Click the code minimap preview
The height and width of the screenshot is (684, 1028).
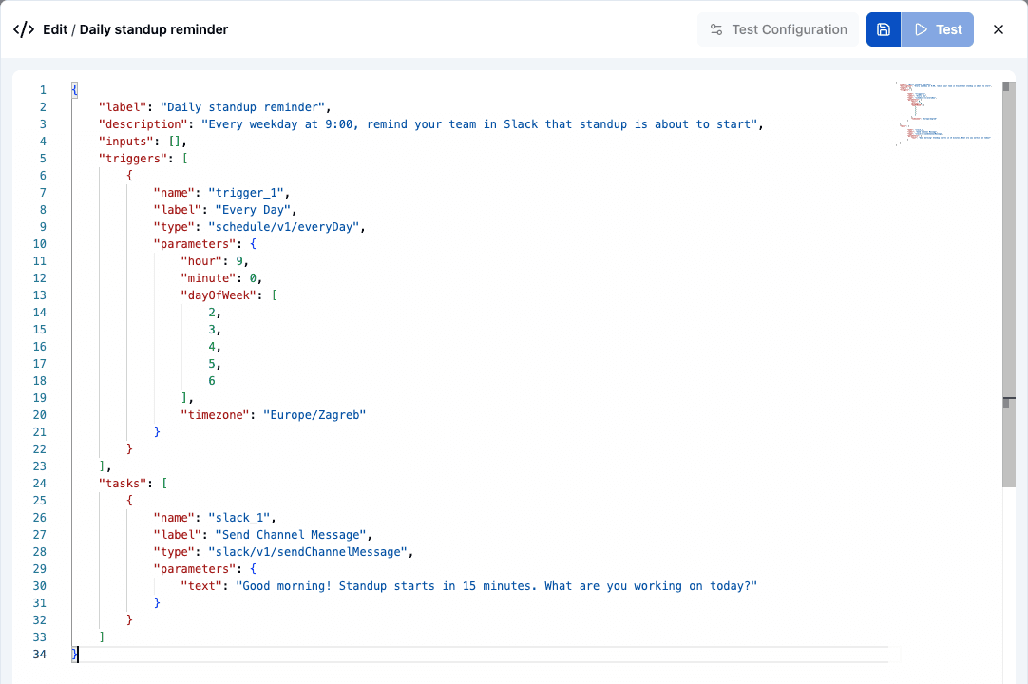click(943, 113)
